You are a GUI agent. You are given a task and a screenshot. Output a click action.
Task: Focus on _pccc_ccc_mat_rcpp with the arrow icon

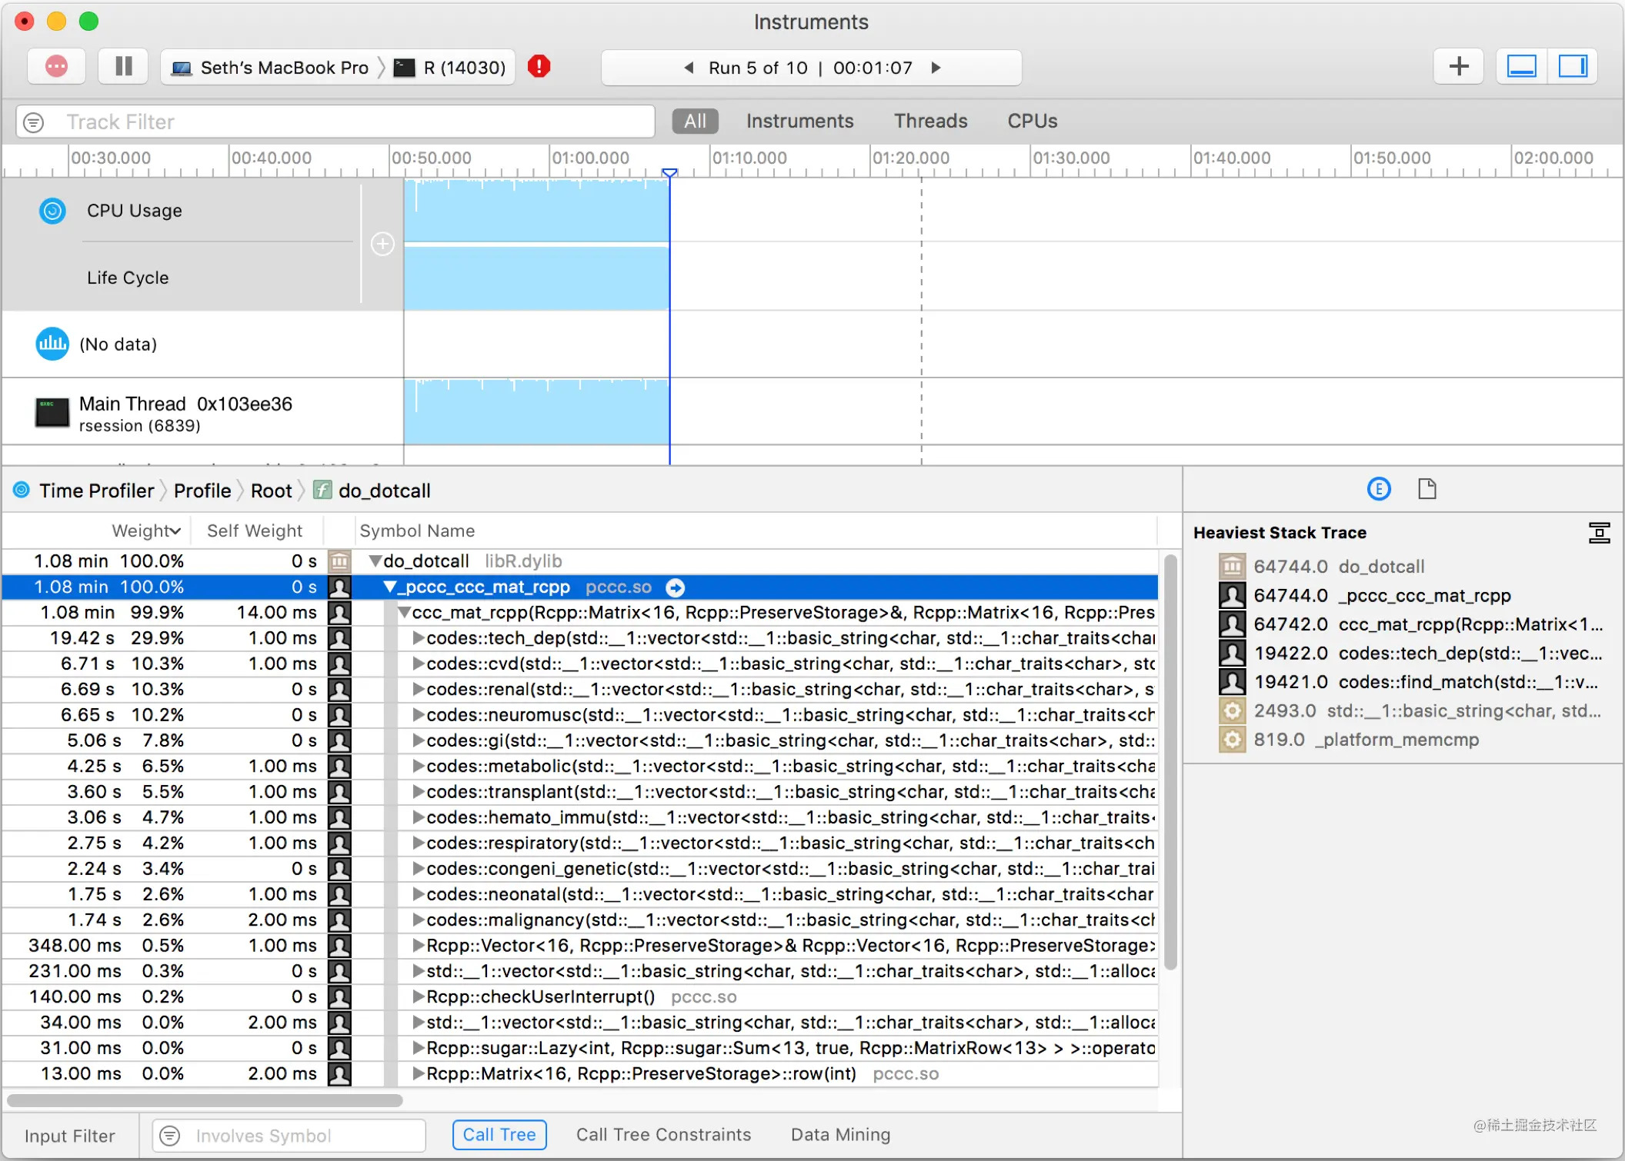tap(675, 588)
